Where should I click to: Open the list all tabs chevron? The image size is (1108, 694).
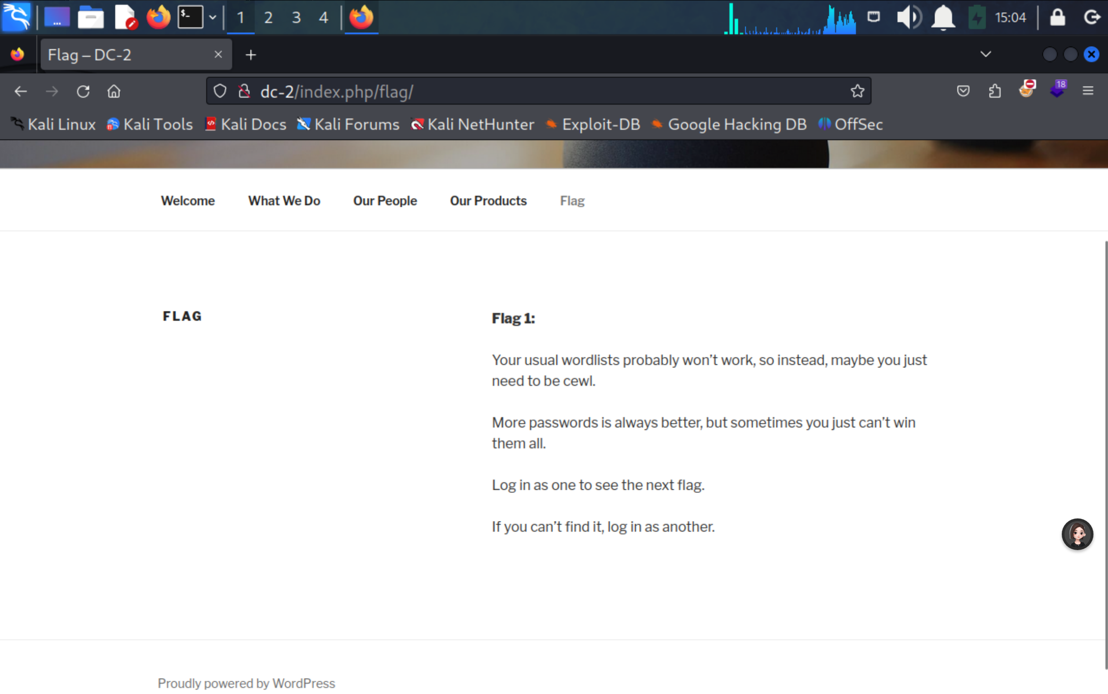tap(986, 54)
